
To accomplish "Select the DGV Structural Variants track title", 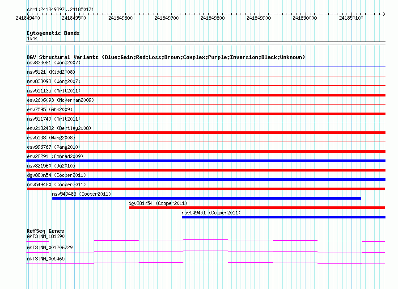I will click(166, 57).
